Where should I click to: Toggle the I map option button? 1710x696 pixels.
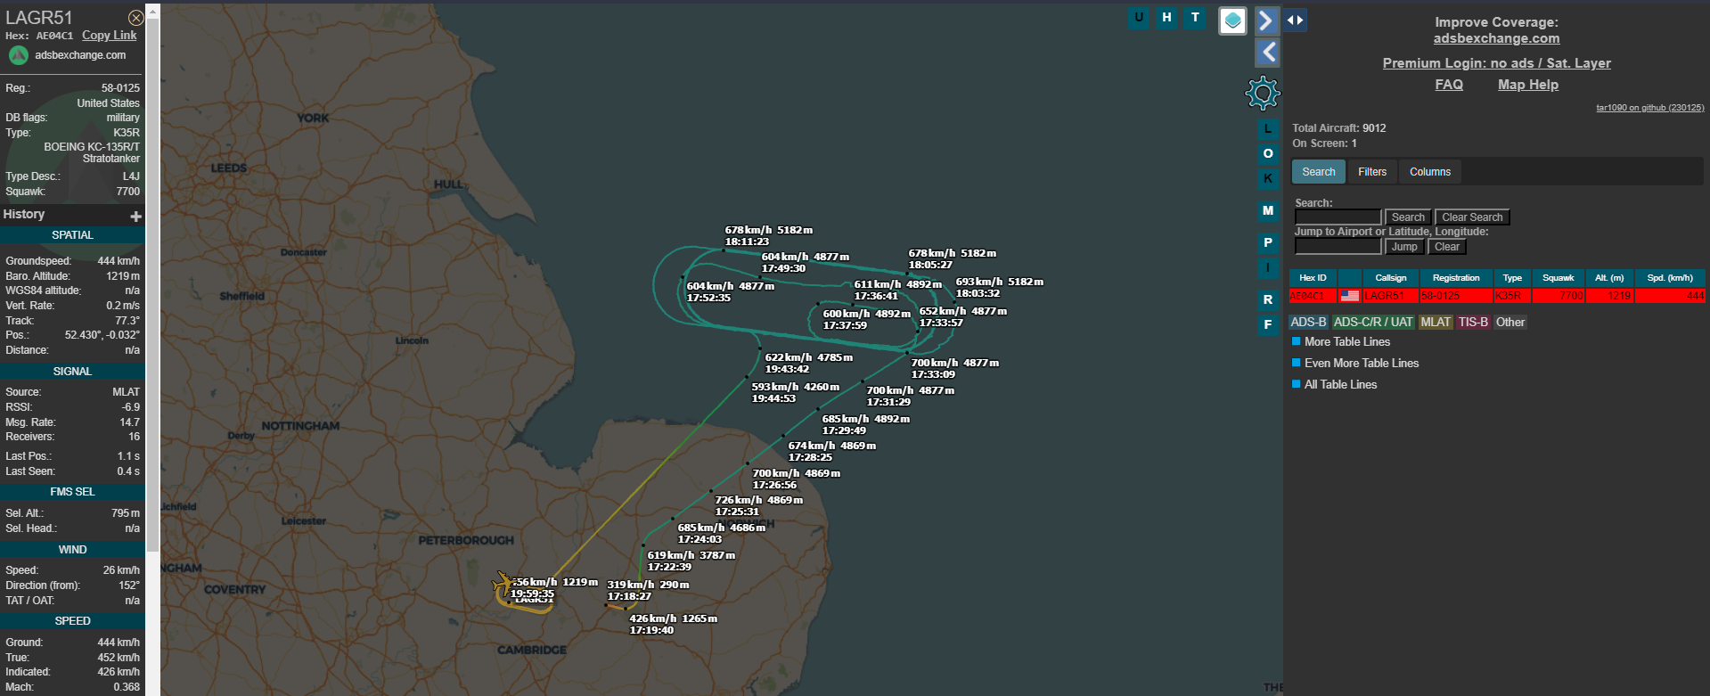point(1268,267)
